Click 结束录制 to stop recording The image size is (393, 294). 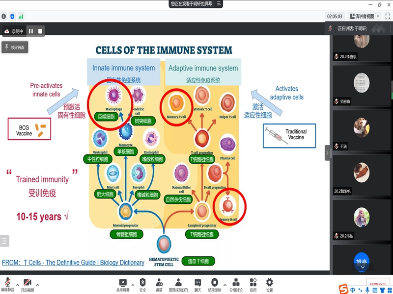coord(214,283)
